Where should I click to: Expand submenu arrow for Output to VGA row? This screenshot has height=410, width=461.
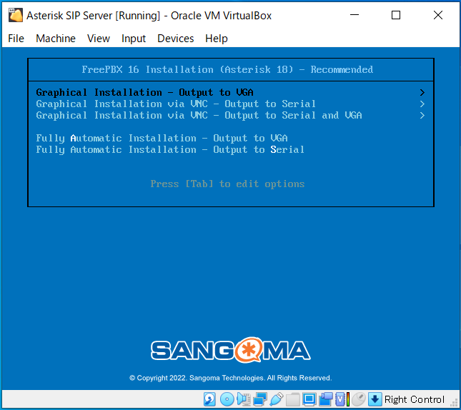(422, 93)
